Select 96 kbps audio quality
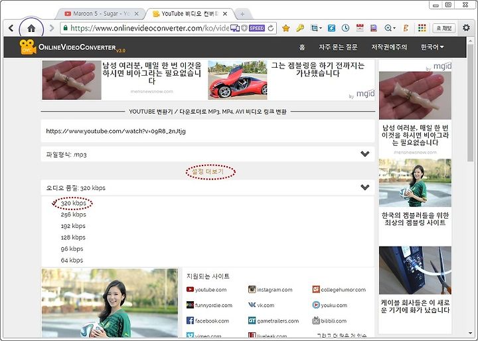 [x=72, y=249]
